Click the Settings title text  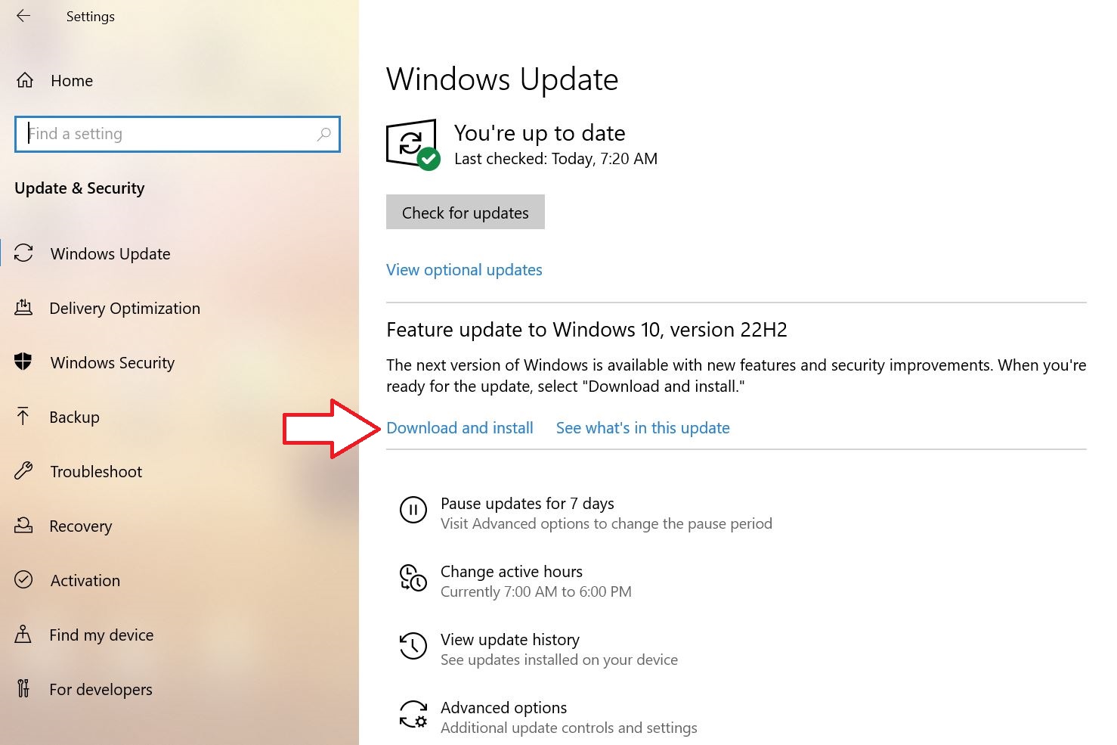pyautogui.click(x=90, y=17)
